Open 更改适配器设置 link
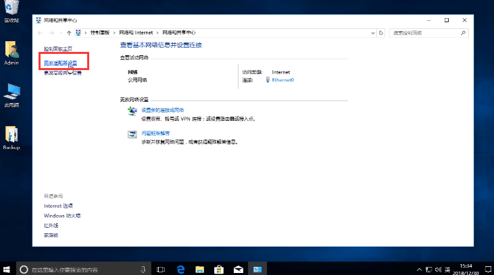The image size is (494, 275). click(x=60, y=63)
